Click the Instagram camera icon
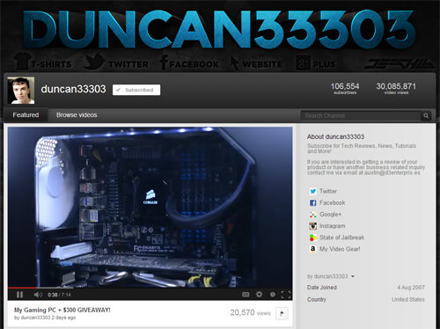This screenshot has width=440, height=329. pos(313,226)
